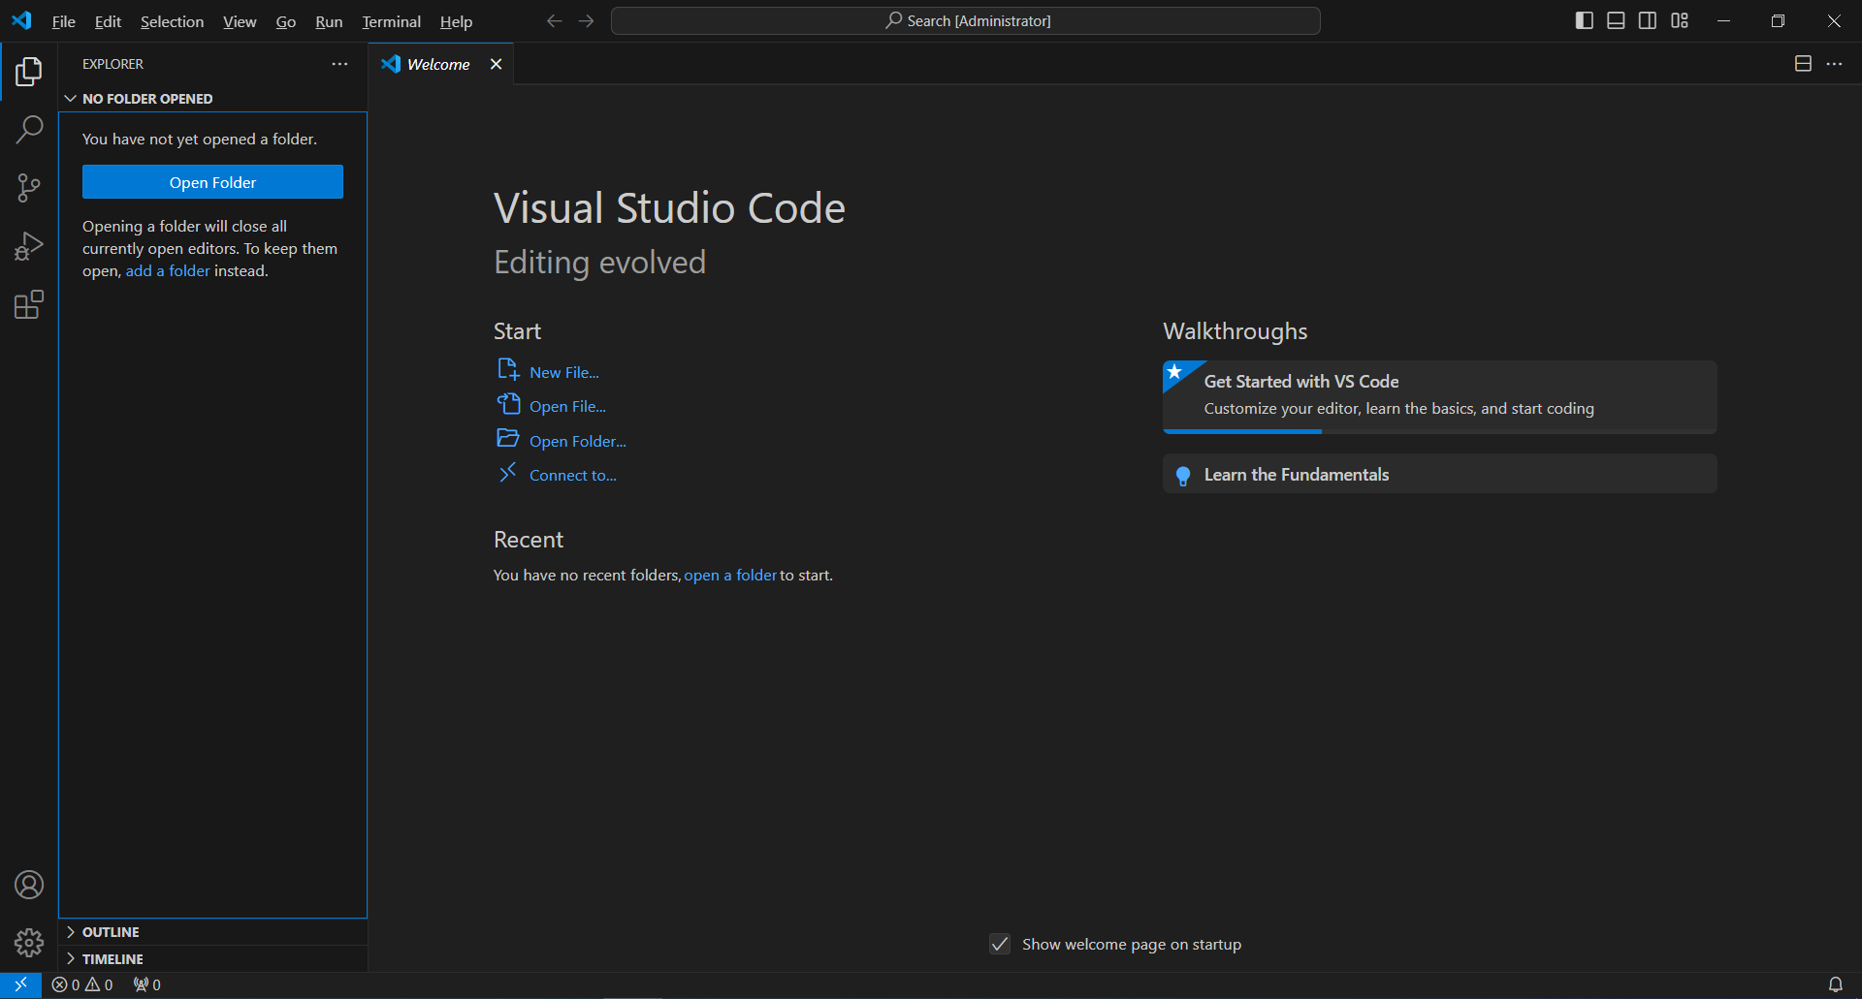Screen dimensions: 1862x999
Task: Open the File menu
Action: click(x=63, y=21)
